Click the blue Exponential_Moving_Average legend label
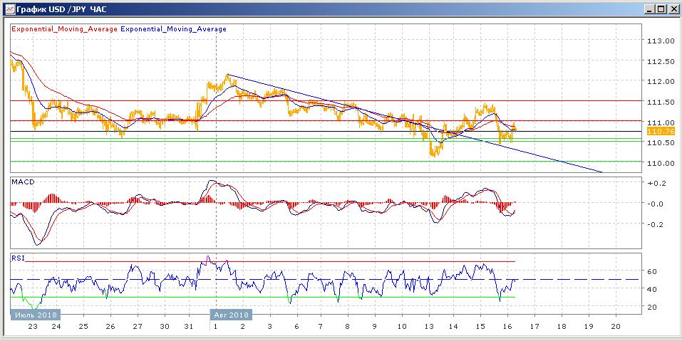Viewport: 682px width, 341px height. [x=174, y=29]
